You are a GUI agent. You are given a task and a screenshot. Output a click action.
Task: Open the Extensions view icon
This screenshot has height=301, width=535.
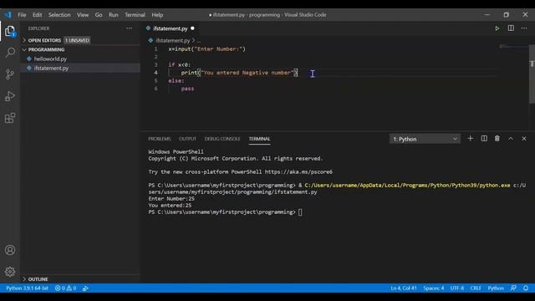pyautogui.click(x=10, y=118)
